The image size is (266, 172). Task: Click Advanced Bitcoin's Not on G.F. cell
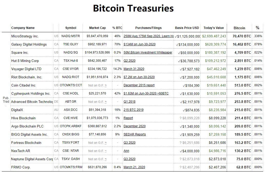point(97,102)
